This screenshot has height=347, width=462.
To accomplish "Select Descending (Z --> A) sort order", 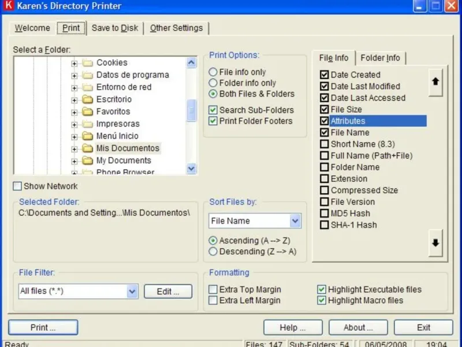I will click(213, 252).
